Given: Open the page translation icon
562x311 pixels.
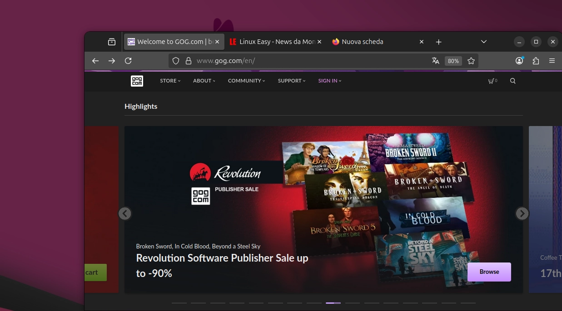Looking at the screenshot, I should coord(435,60).
